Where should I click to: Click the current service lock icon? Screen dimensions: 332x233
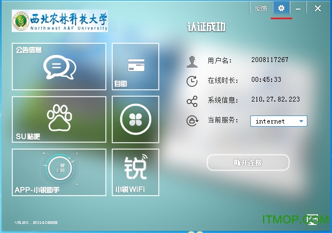point(192,121)
